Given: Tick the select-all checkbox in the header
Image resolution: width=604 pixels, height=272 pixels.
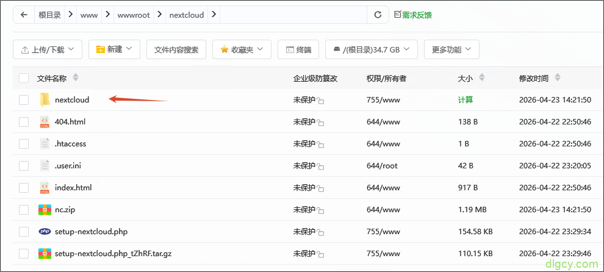Looking at the screenshot, I should (24, 78).
